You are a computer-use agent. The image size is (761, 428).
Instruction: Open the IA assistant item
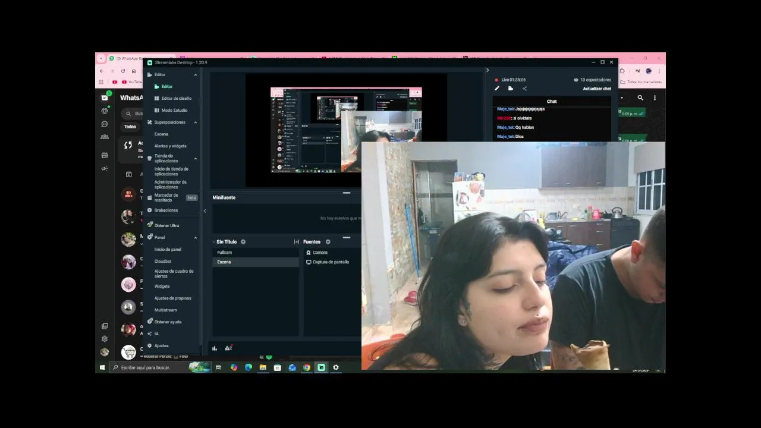click(x=153, y=333)
